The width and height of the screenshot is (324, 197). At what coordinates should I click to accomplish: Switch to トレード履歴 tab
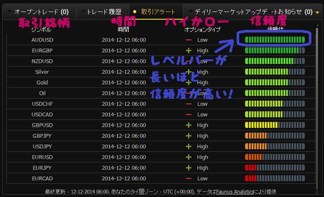[x=103, y=12]
